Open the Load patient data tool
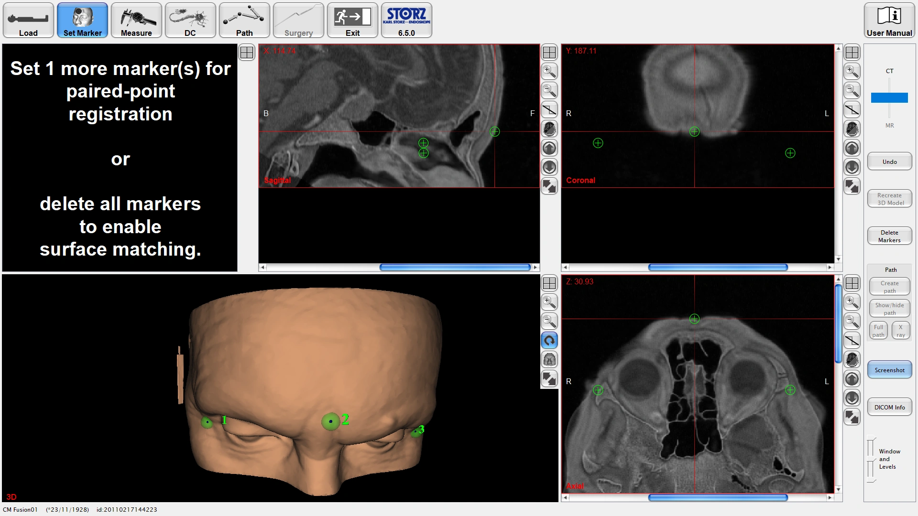 pyautogui.click(x=28, y=20)
